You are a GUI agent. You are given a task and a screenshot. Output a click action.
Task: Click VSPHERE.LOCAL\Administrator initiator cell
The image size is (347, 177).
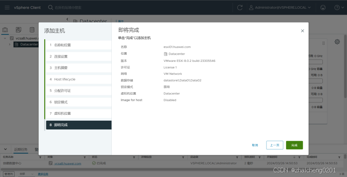[x=214, y=163]
